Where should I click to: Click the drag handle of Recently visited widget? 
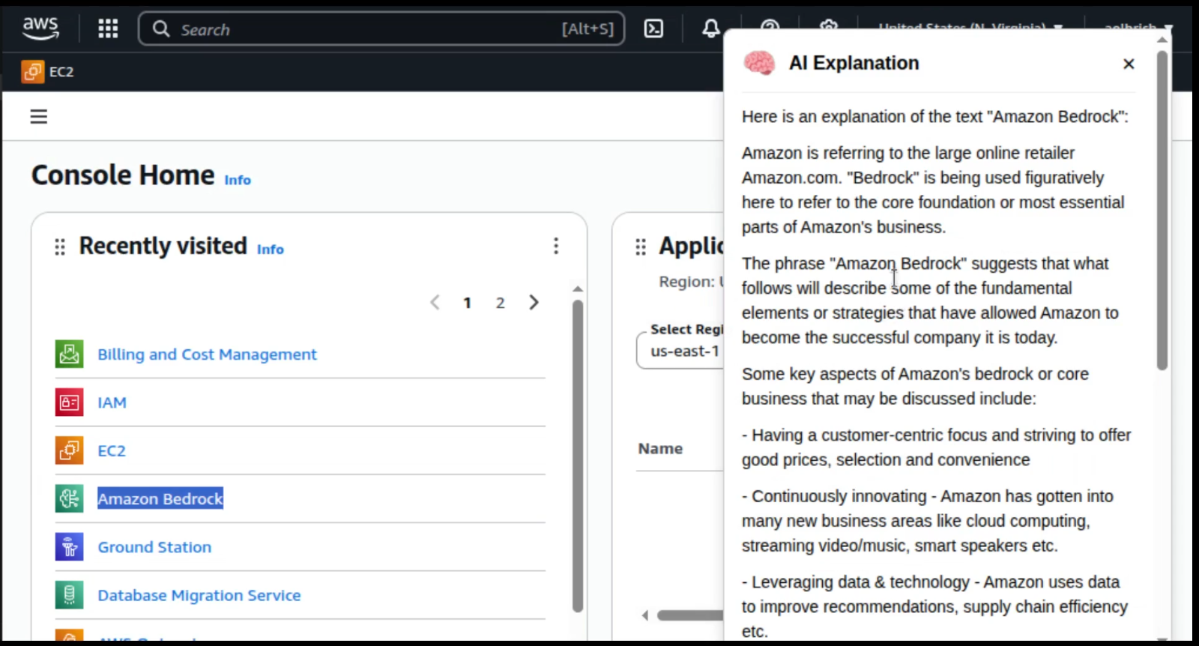60,247
